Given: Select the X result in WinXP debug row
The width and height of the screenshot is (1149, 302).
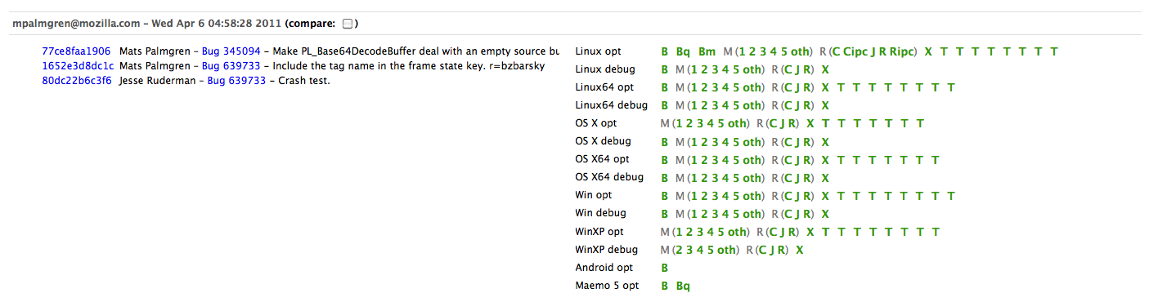Looking at the screenshot, I should (799, 251).
